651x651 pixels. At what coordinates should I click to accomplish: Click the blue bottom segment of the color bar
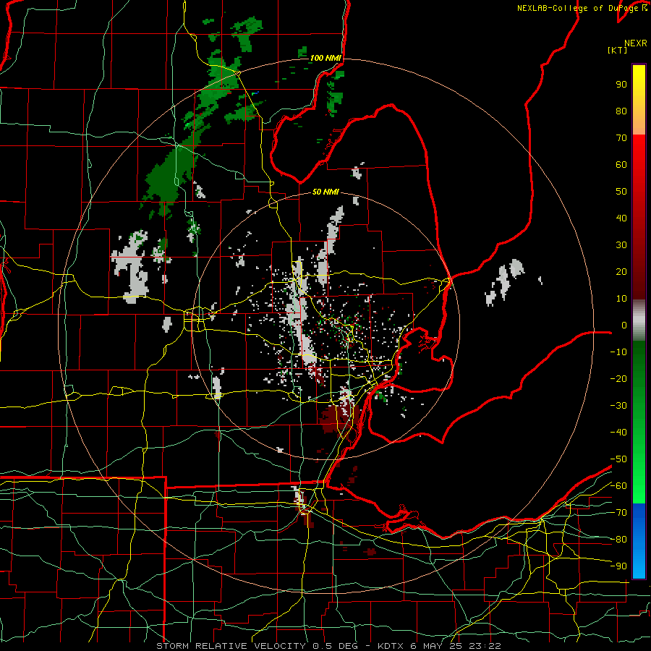point(639,540)
